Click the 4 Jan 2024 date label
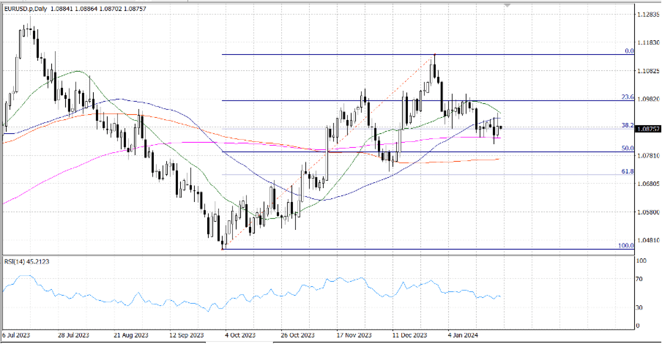The image size is (662, 344). pos(463,335)
